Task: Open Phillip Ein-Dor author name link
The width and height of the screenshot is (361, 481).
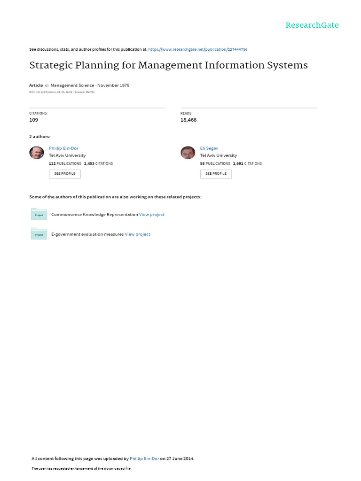Action: [63, 148]
